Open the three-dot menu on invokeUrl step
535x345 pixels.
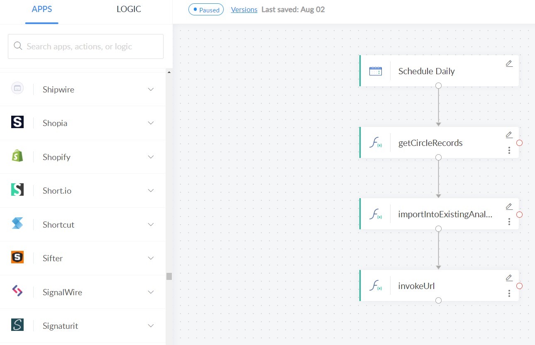pos(509,294)
